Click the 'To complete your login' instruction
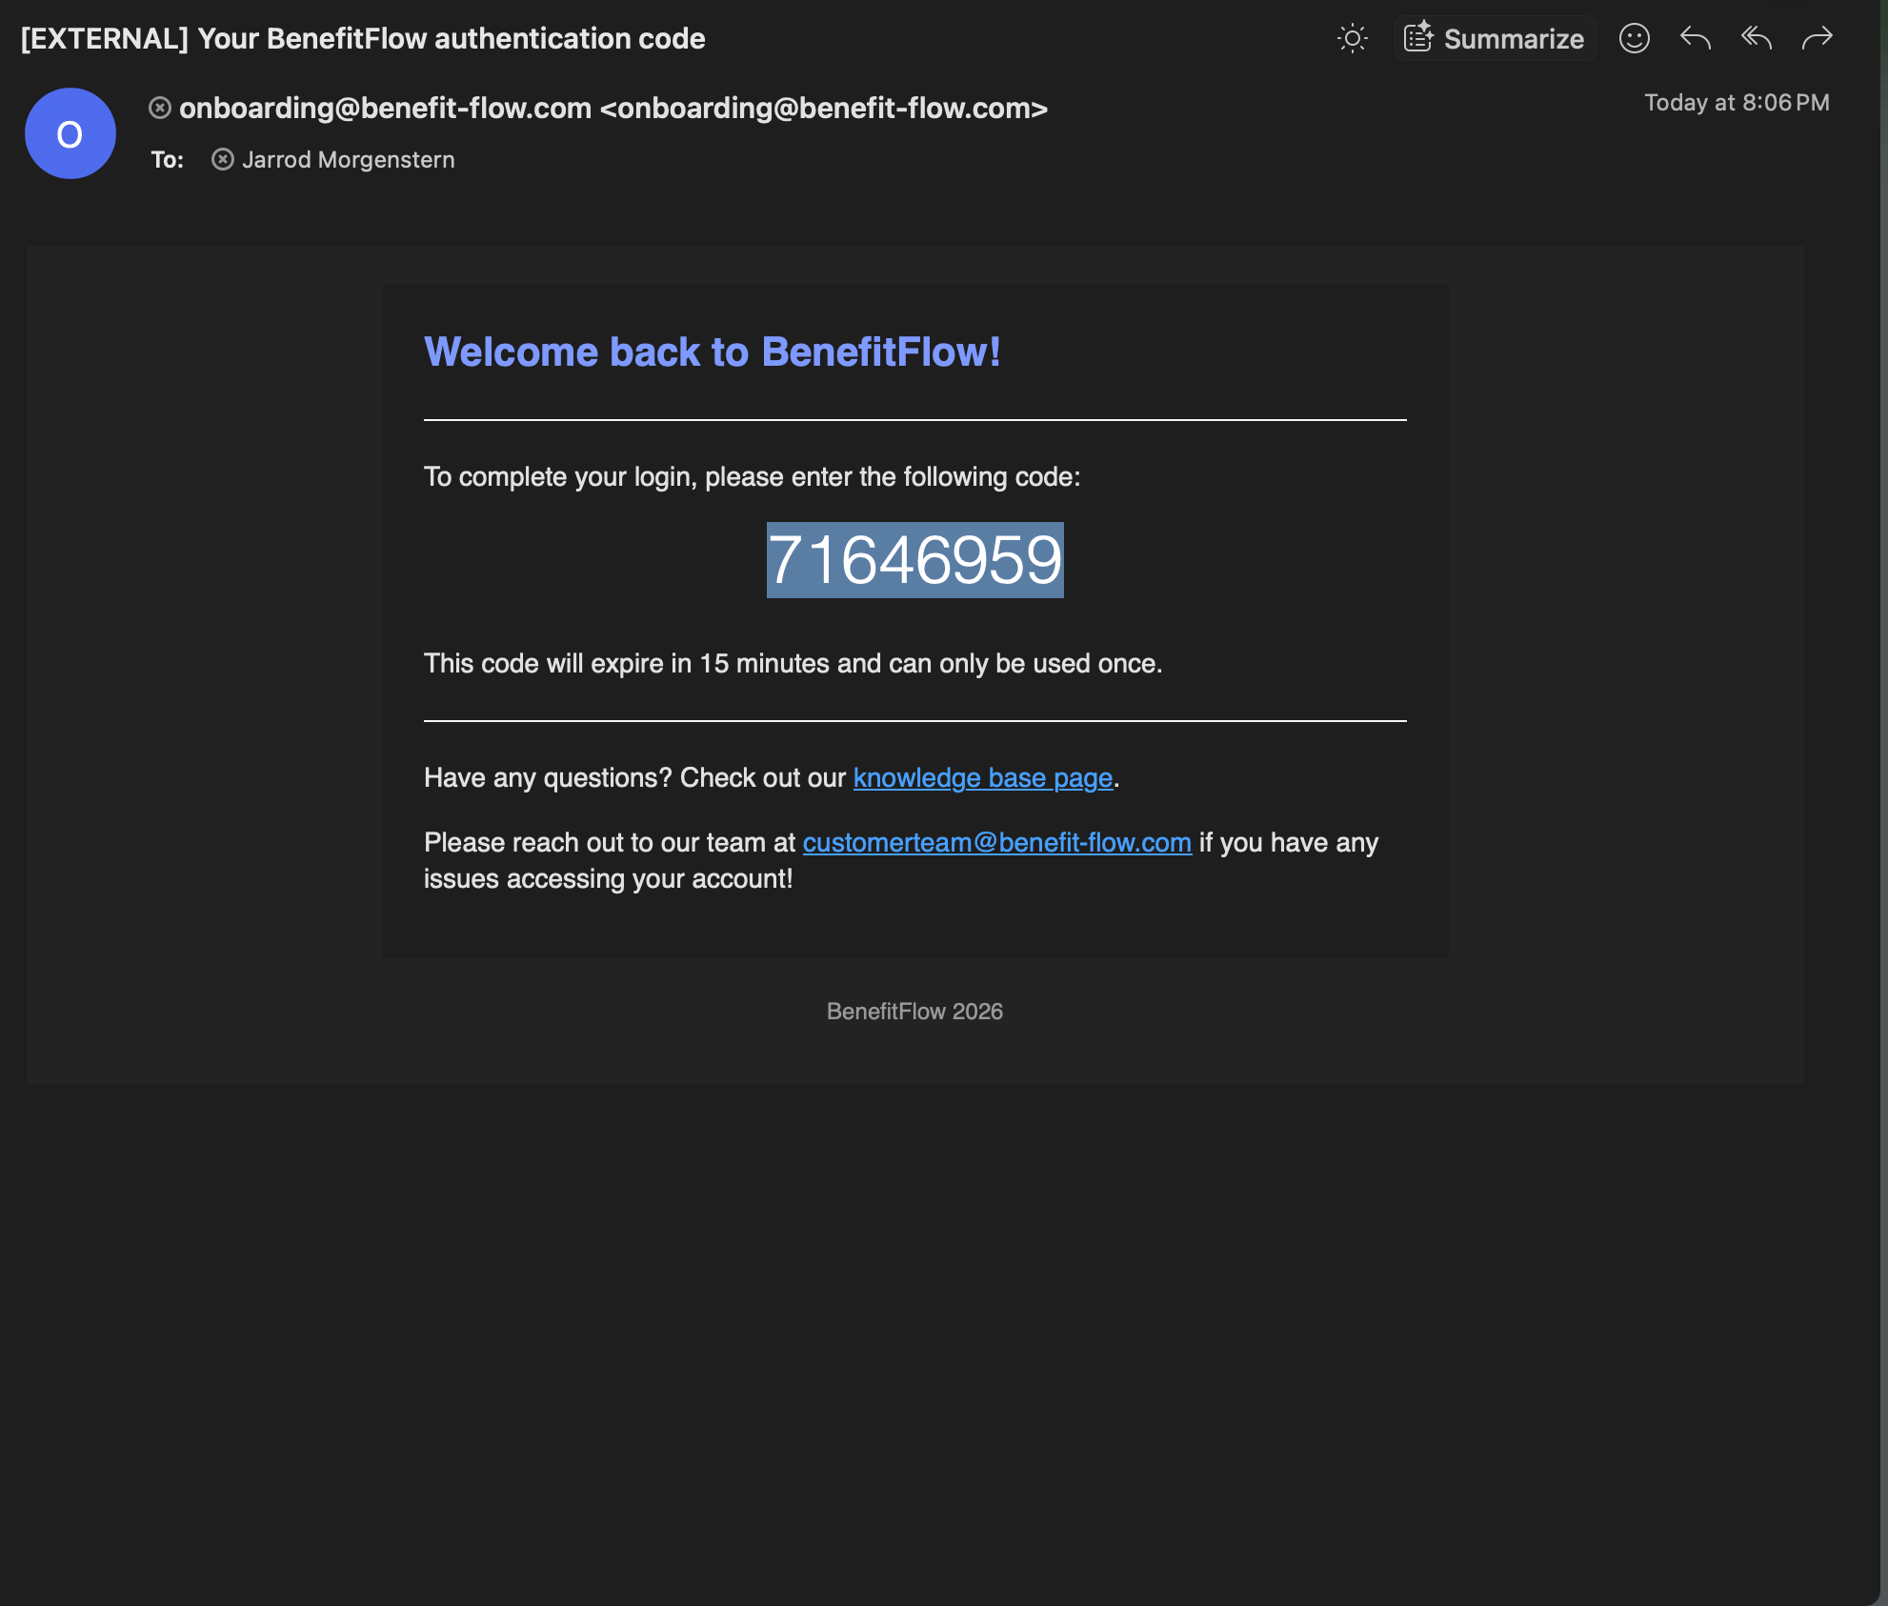The width and height of the screenshot is (1888, 1606). [753, 477]
